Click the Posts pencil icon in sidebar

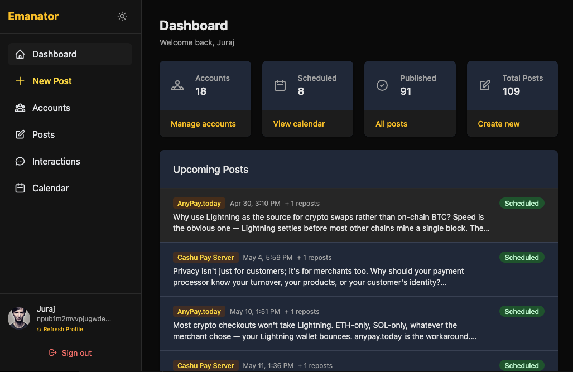20,134
